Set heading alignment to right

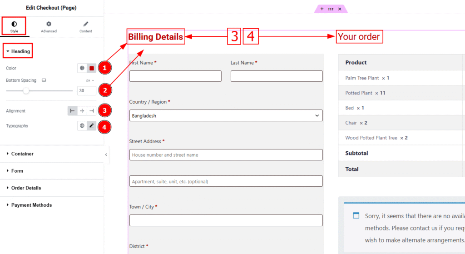(x=91, y=111)
